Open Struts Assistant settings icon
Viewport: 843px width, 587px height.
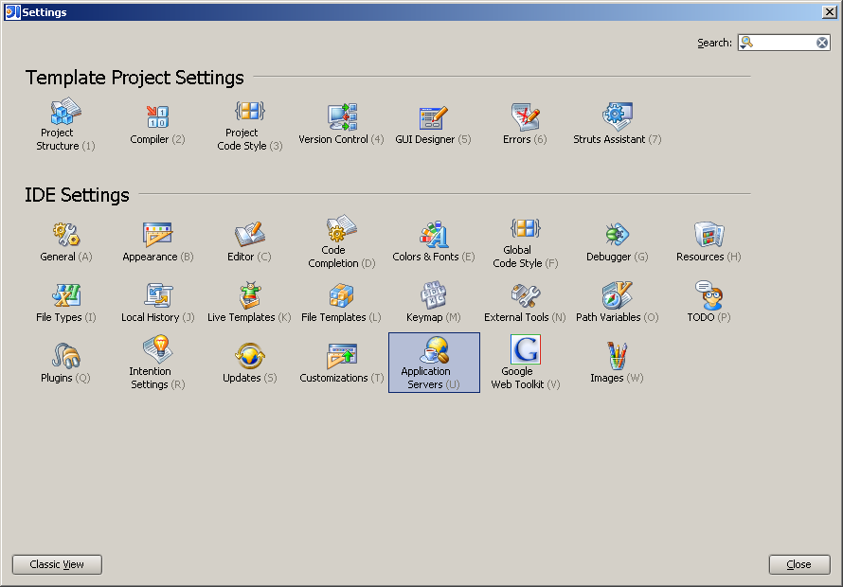click(x=618, y=116)
